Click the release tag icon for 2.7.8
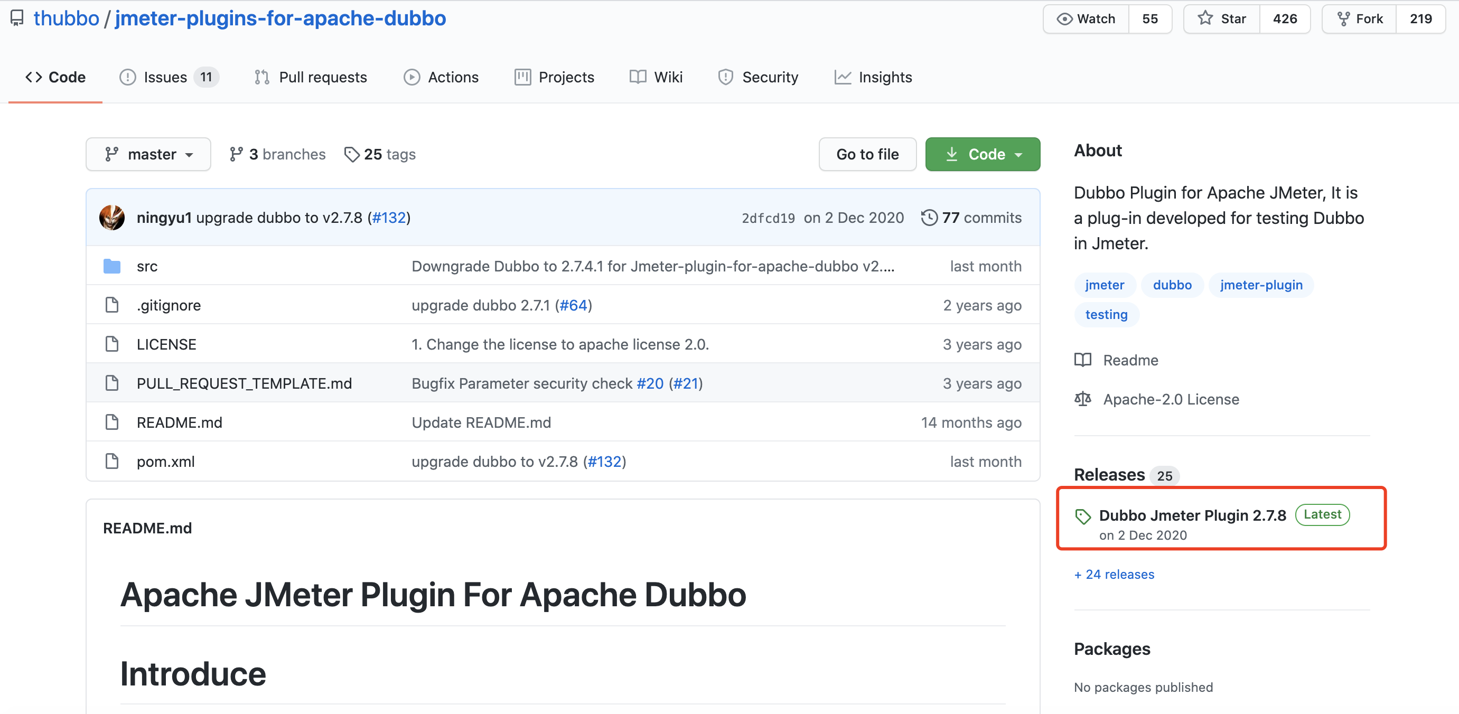The image size is (1459, 714). click(1082, 516)
